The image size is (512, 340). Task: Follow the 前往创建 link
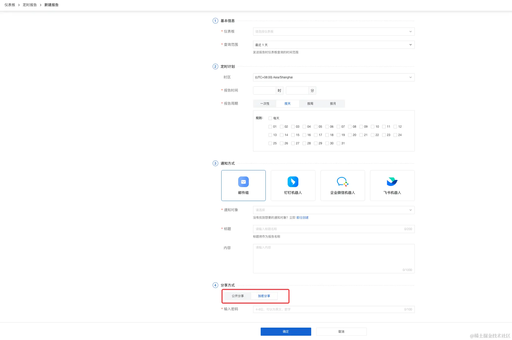click(x=302, y=218)
